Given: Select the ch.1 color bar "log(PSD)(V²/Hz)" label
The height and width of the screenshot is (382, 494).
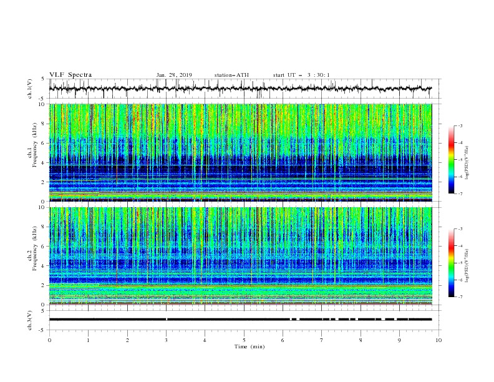Looking at the screenshot, I should [x=467, y=163].
